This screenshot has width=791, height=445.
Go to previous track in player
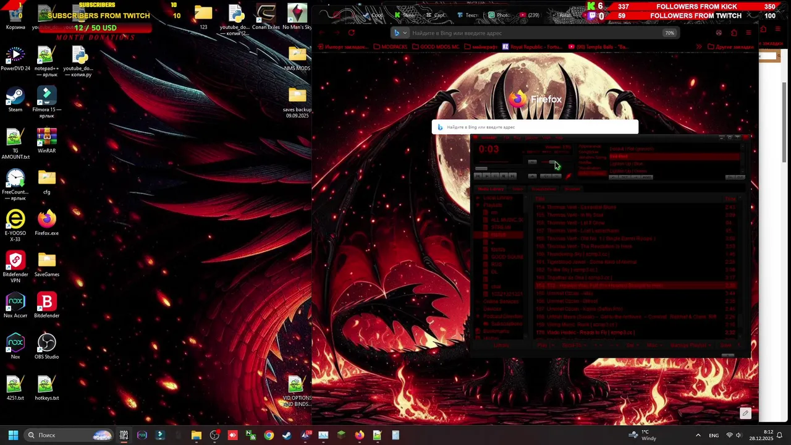click(478, 176)
